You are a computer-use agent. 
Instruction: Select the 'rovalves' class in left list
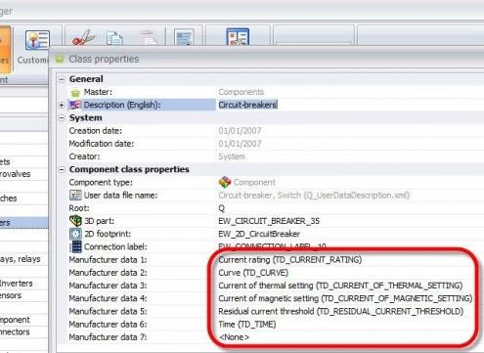16,174
